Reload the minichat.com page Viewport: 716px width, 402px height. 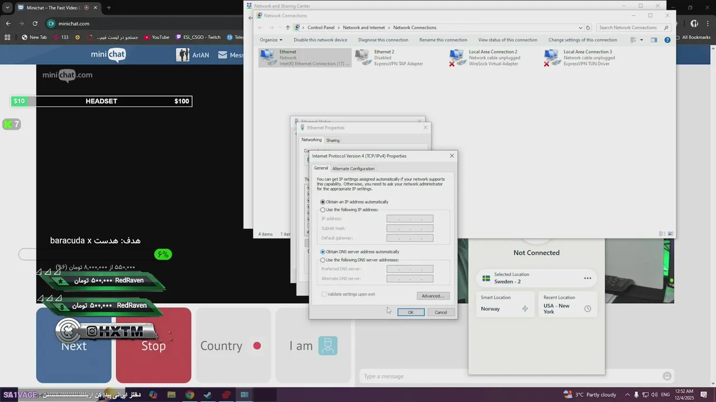[x=35, y=23]
